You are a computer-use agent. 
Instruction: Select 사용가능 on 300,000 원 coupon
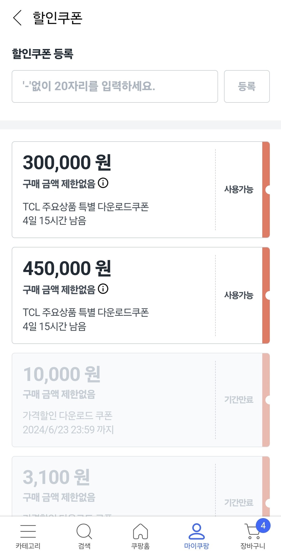239,190
